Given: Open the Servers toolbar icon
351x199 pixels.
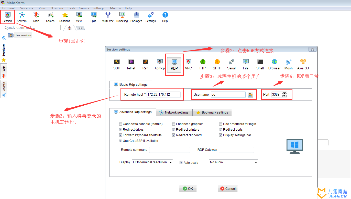Looking at the screenshot, I should point(22,17).
